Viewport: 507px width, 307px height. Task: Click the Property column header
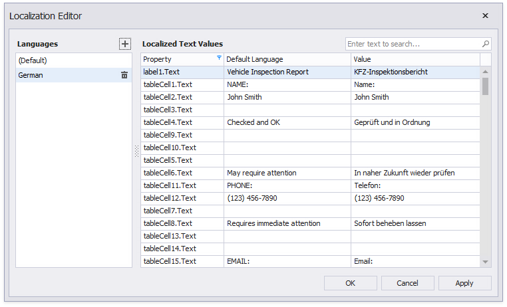[x=176, y=59]
